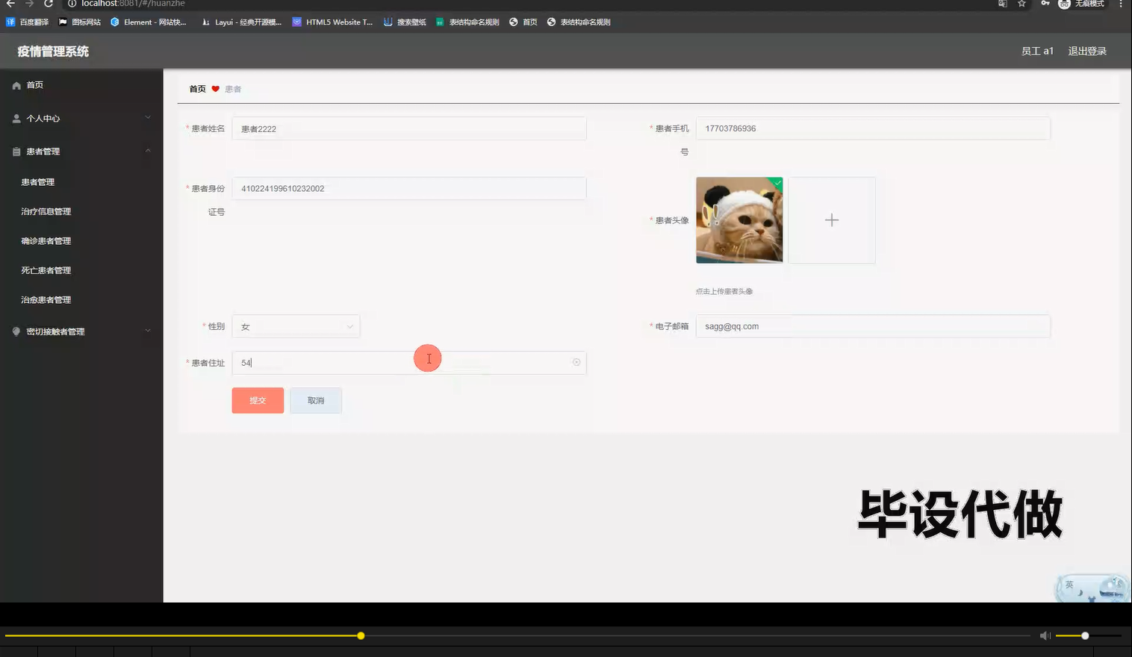Click the person icon next to 个人中心
1132x657 pixels.
[x=16, y=118]
